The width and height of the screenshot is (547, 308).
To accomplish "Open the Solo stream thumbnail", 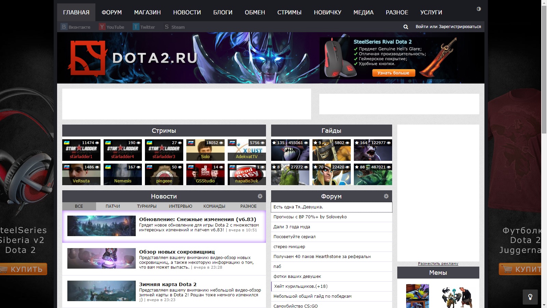I will [x=205, y=150].
